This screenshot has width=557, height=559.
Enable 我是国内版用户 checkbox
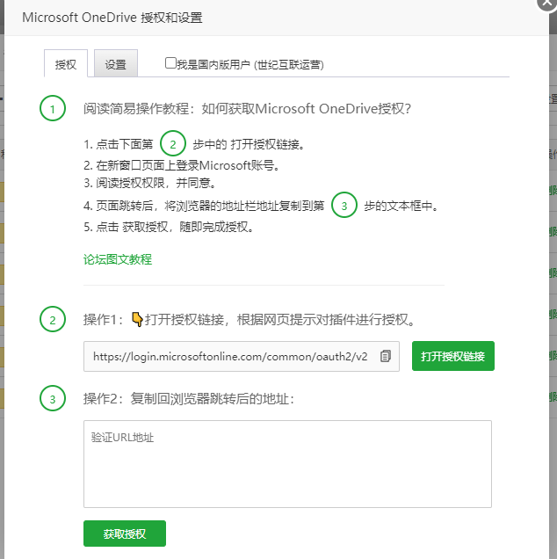pyautogui.click(x=170, y=63)
